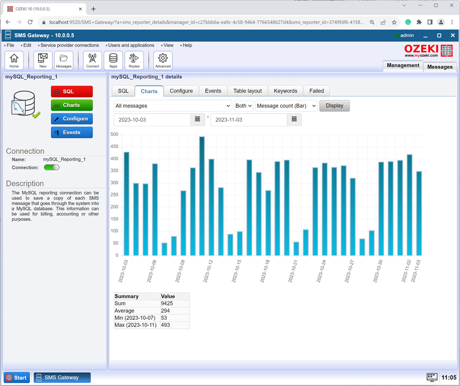This screenshot has width=460, height=386.
Task: Open the end date calendar picker
Action: coord(294,119)
